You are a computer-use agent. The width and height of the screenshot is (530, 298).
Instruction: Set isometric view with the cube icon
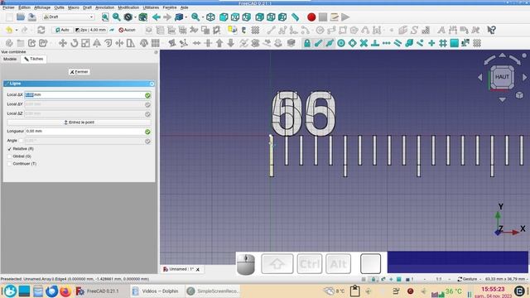tap(210, 17)
